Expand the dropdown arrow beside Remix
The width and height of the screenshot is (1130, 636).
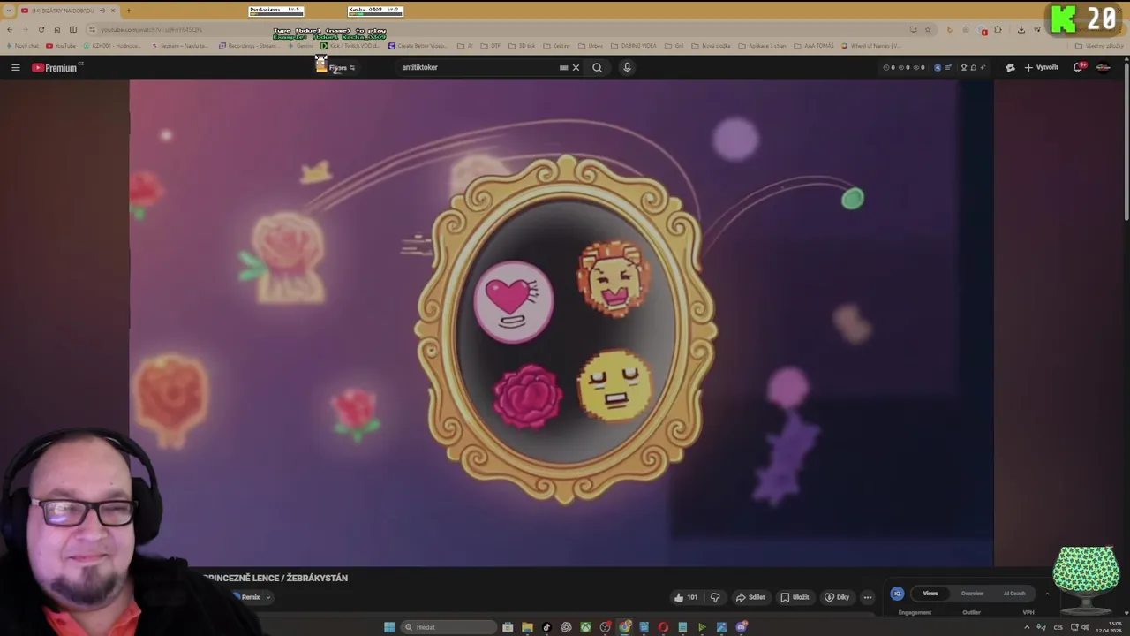coord(267,597)
